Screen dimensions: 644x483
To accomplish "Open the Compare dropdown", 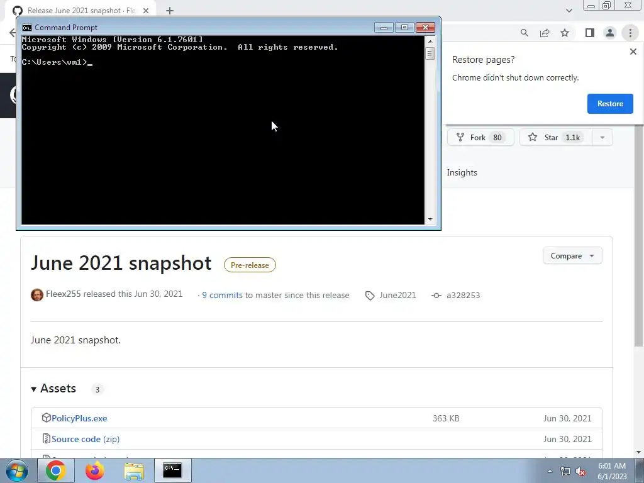I will pos(572,256).
